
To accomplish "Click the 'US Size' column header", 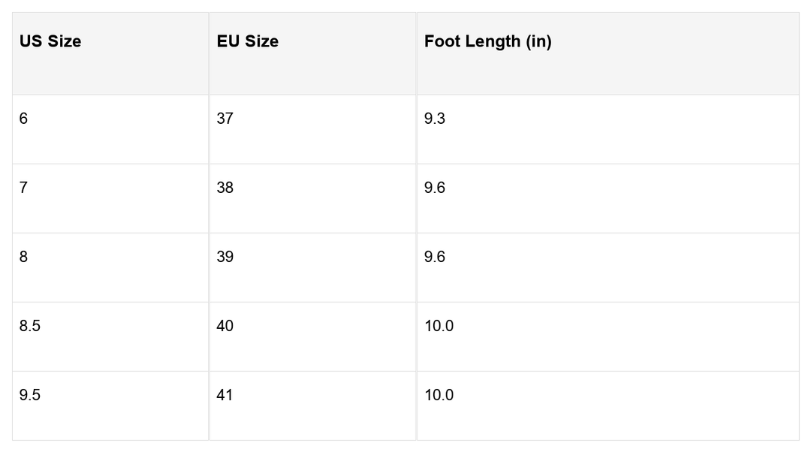I will pyautogui.click(x=50, y=42).
